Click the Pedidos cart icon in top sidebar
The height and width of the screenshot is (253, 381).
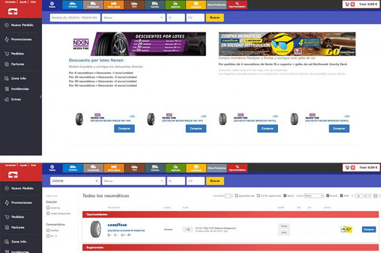[x=7, y=54]
